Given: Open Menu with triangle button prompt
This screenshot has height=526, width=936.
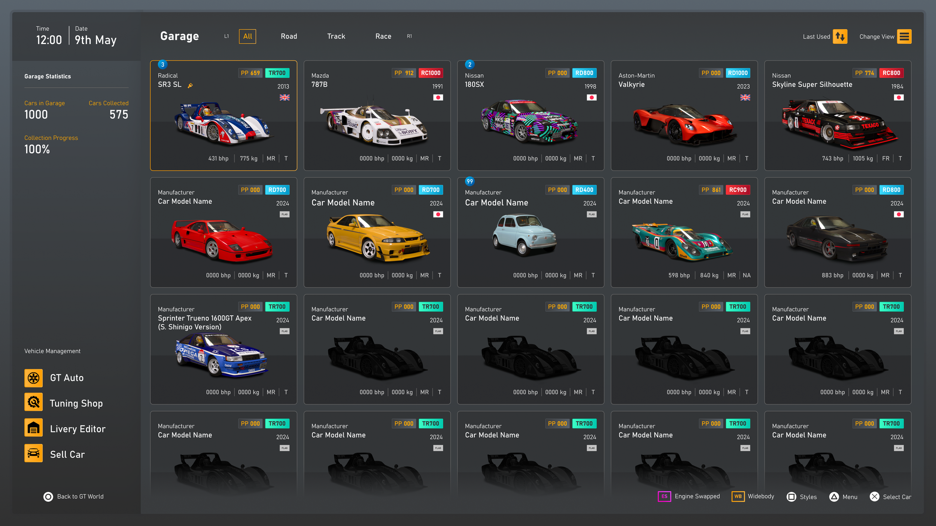Looking at the screenshot, I should (834, 496).
